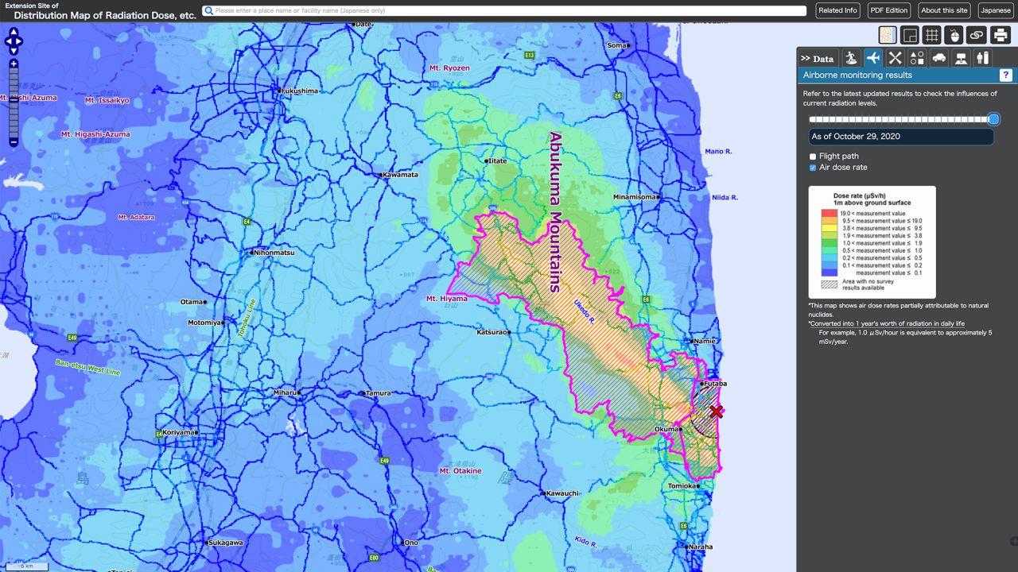The height and width of the screenshot is (572, 1018).
Task: Enable the Flight path checkbox
Action: [813, 157]
